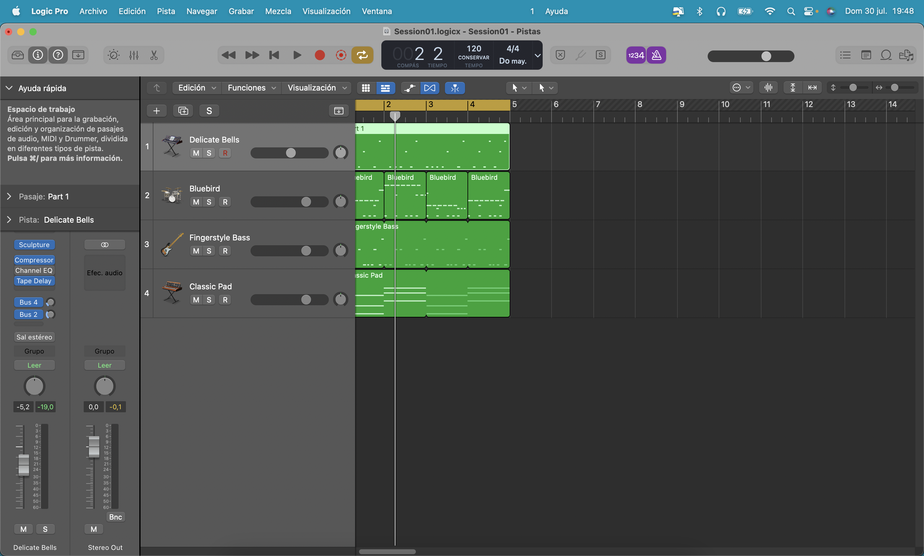Collapse the Ayuda rápida section
This screenshot has height=556, width=924.
[x=9, y=88]
